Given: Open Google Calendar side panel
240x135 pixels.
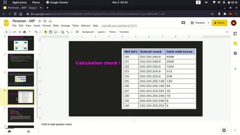Looking at the screenshot, I should tap(235, 34).
